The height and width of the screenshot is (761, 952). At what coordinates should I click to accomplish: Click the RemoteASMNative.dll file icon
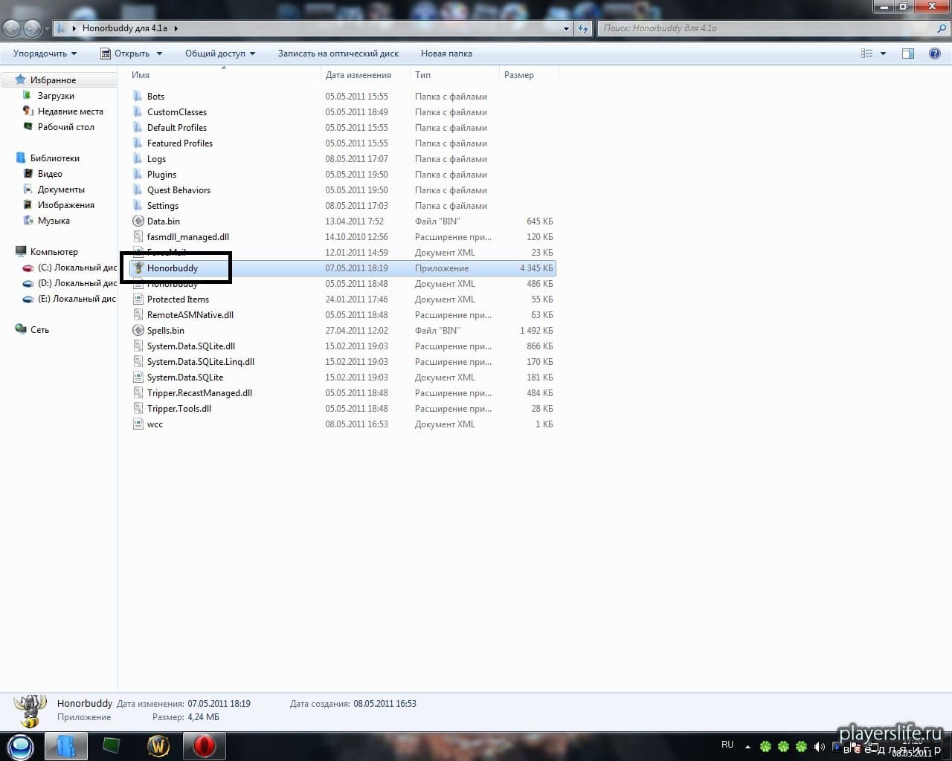coord(138,315)
